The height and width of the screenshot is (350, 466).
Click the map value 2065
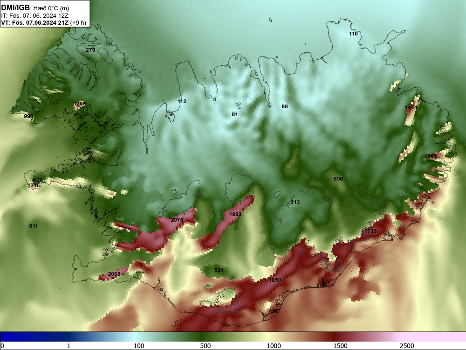[x=114, y=274]
